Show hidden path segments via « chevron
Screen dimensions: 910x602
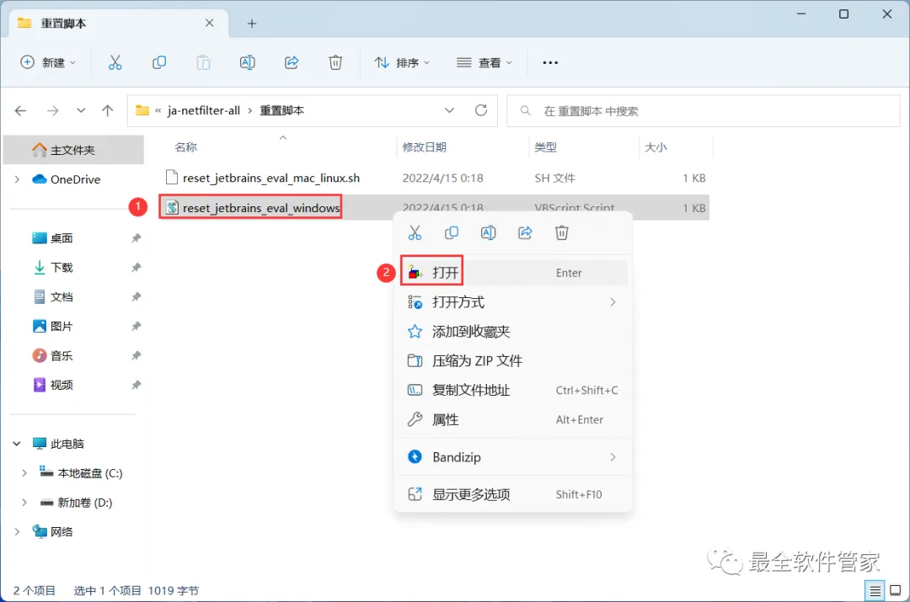[x=158, y=110]
